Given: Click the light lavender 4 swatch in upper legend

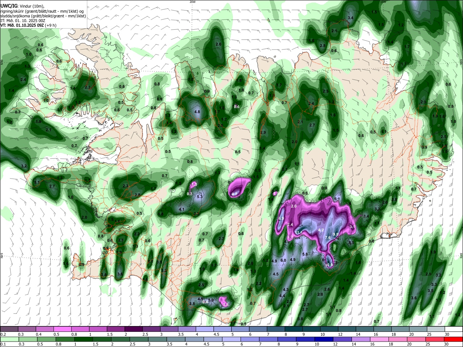Looking at the screenshot, I should [x=205, y=329].
